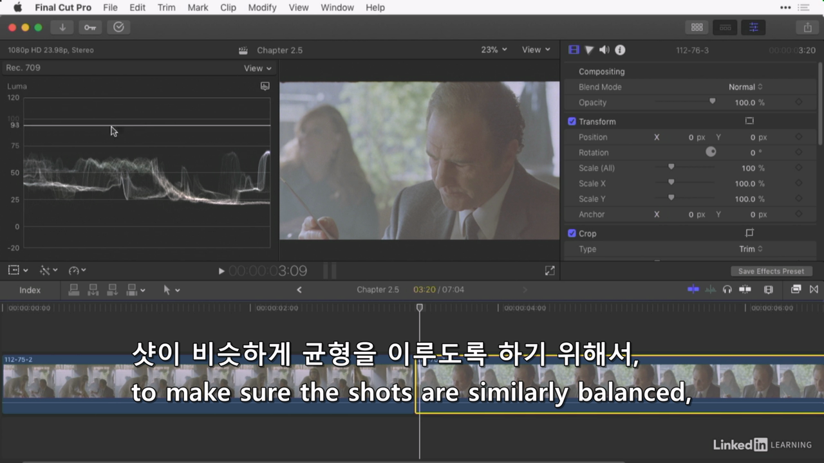Viewport: 824px width, 463px height.
Task: Open the Apple menu
Action: (17, 8)
